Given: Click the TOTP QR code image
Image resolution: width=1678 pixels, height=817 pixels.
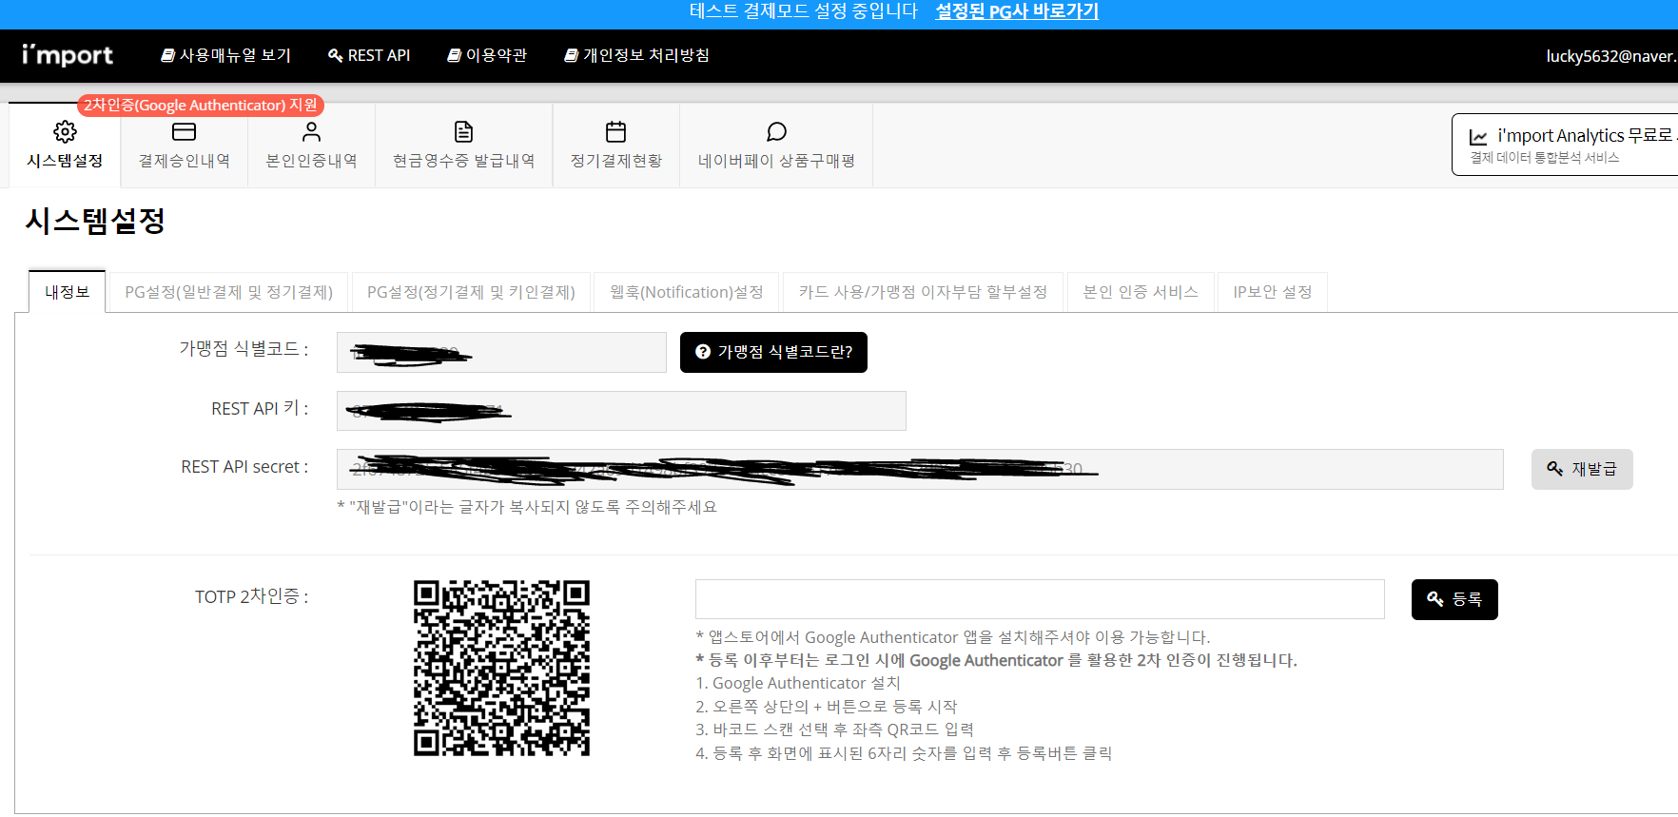Looking at the screenshot, I should [501, 668].
